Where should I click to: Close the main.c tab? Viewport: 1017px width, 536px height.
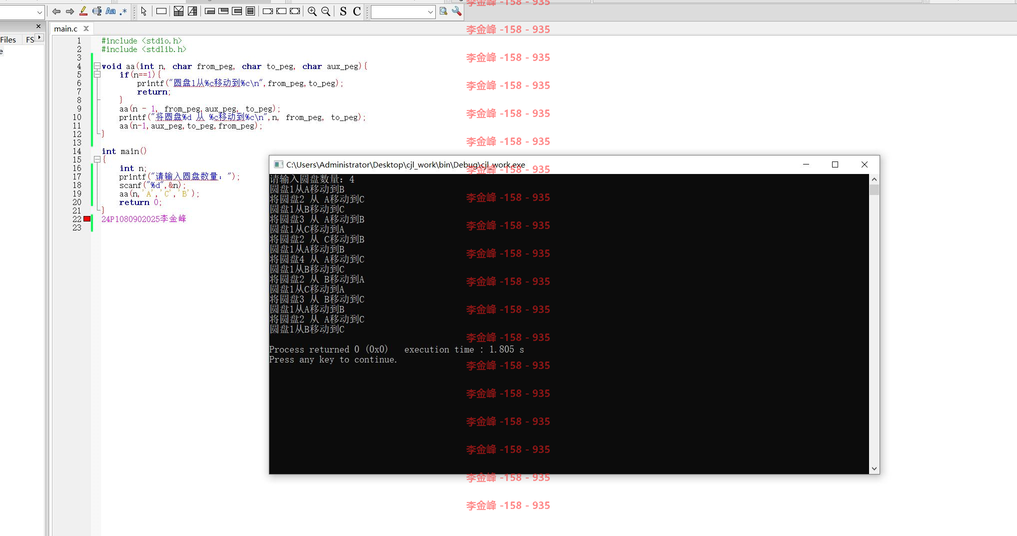[86, 28]
